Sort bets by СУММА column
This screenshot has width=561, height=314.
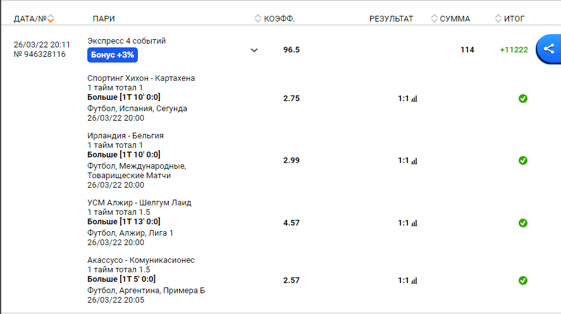coord(450,19)
